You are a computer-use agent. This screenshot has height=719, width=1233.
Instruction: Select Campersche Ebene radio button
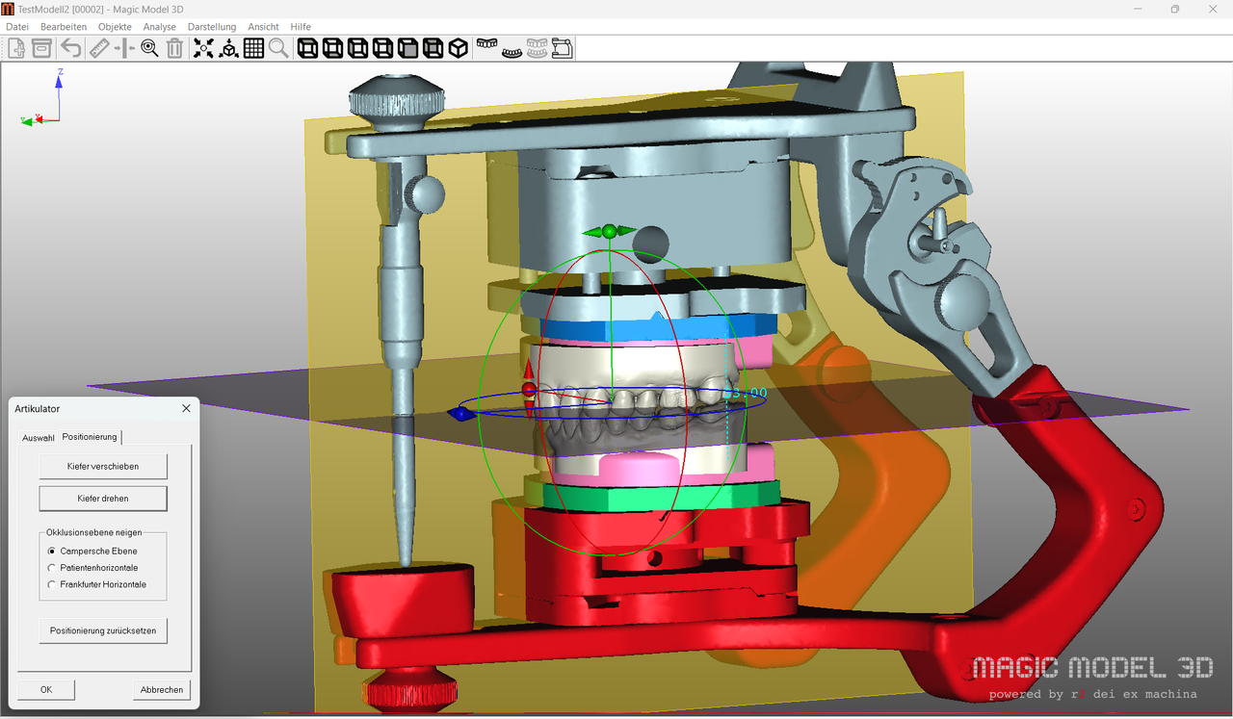tap(52, 552)
